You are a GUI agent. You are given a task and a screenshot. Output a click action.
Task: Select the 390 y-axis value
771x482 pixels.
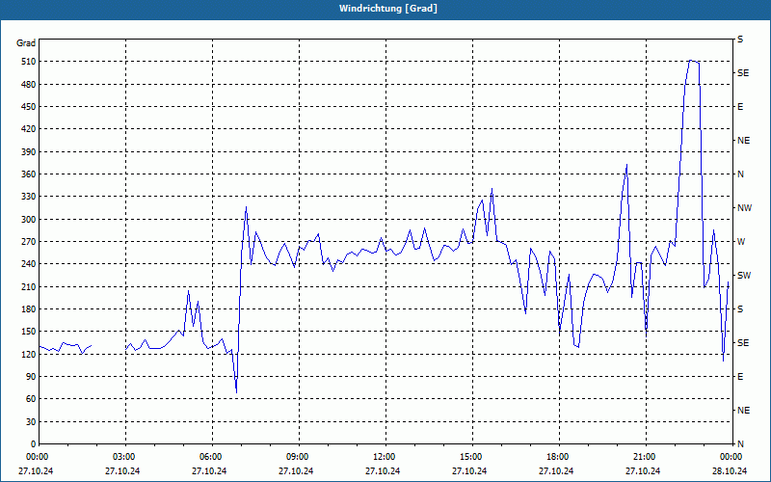[28, 151]
